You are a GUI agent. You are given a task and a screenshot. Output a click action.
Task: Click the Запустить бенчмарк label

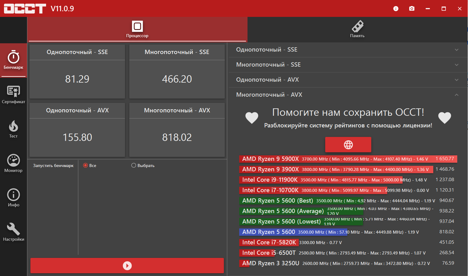pyautogui.click(x=53, y=165)
